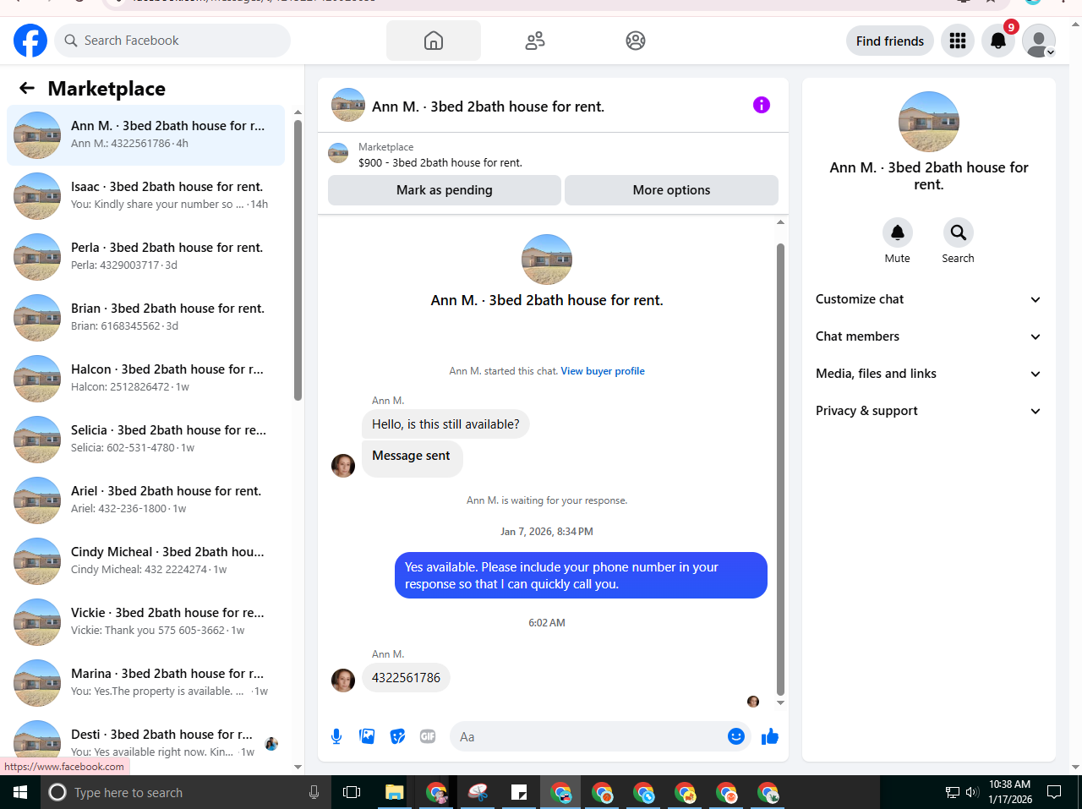Mute this conversation bell icon
This screenshot has width=1082, height=809.
[x=898, y=232]
